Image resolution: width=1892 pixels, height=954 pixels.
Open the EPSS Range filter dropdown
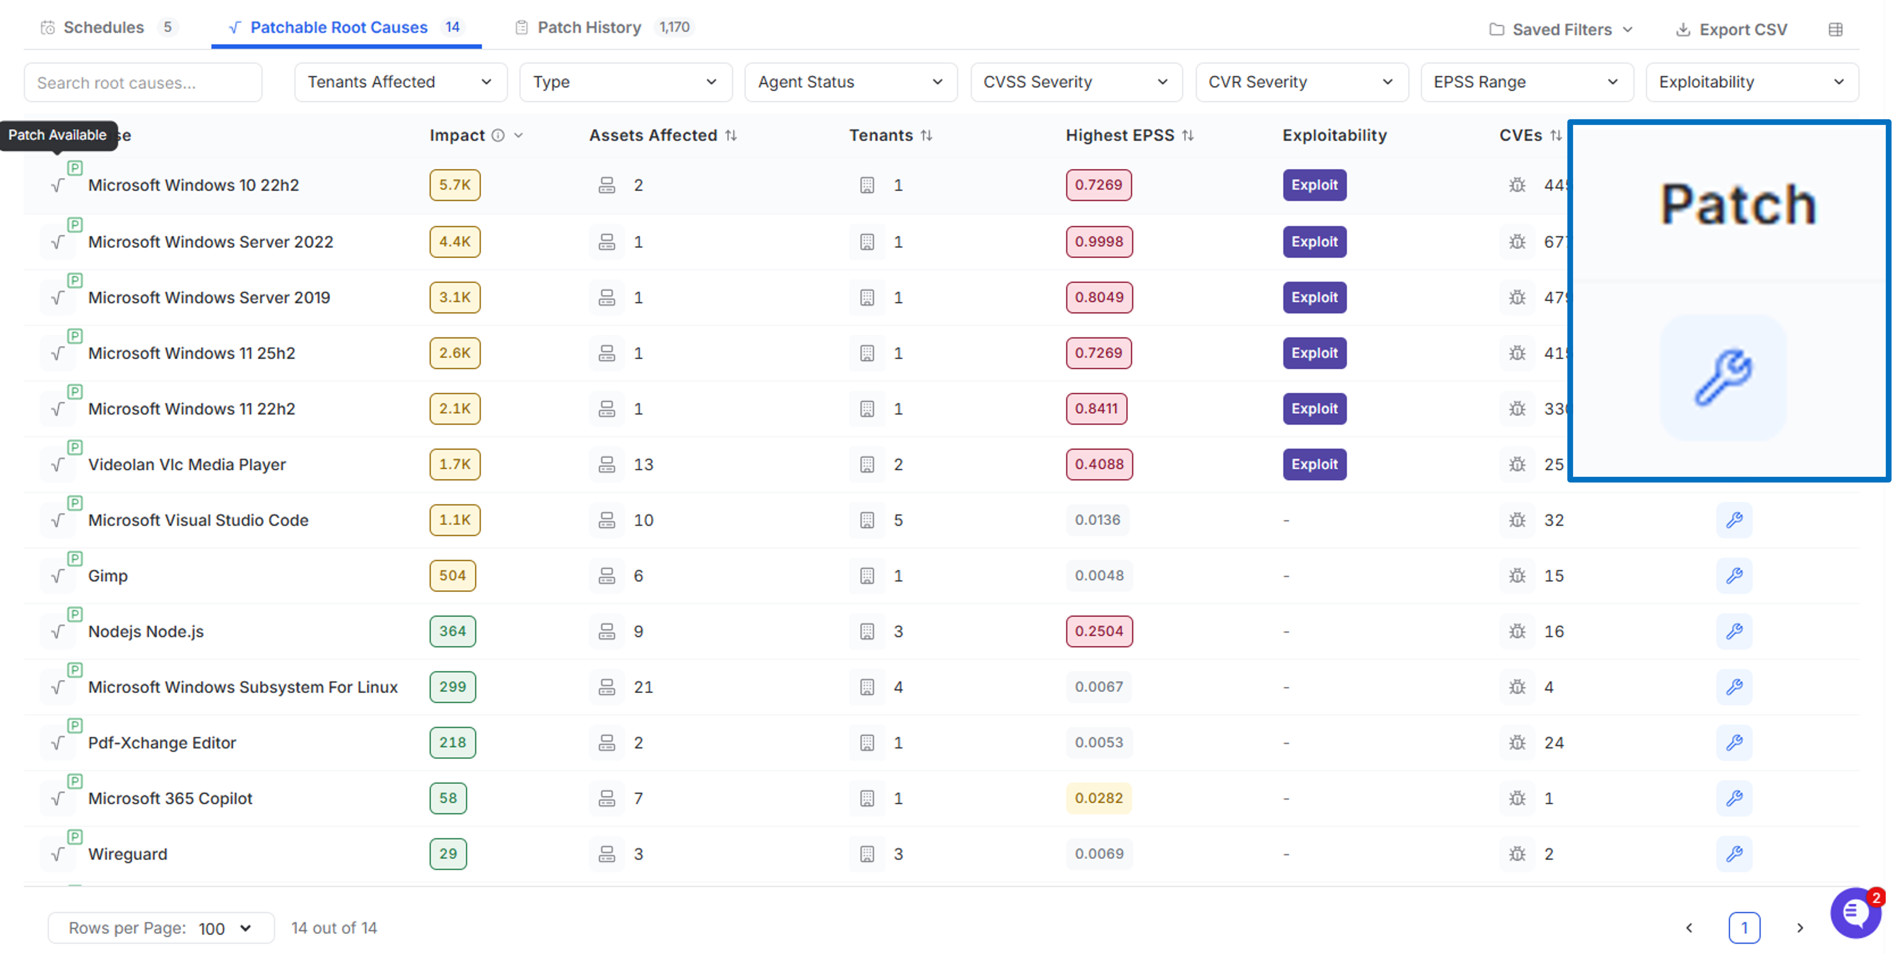[x=1527, y=82]
